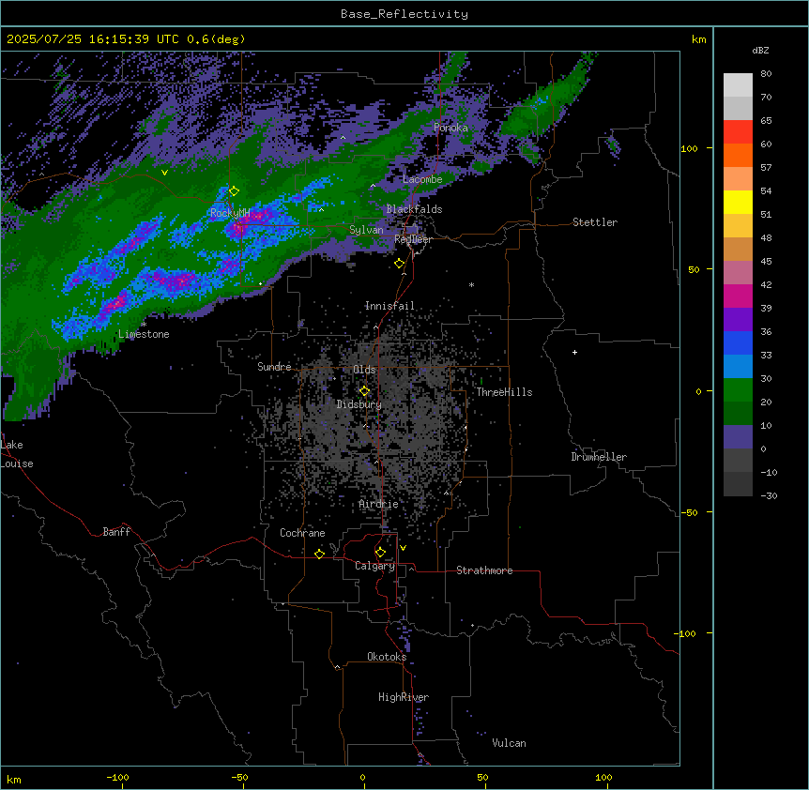Click the ThreeHills city label
809x790 pixels.
pyautogui.click(x=504, y=392)
